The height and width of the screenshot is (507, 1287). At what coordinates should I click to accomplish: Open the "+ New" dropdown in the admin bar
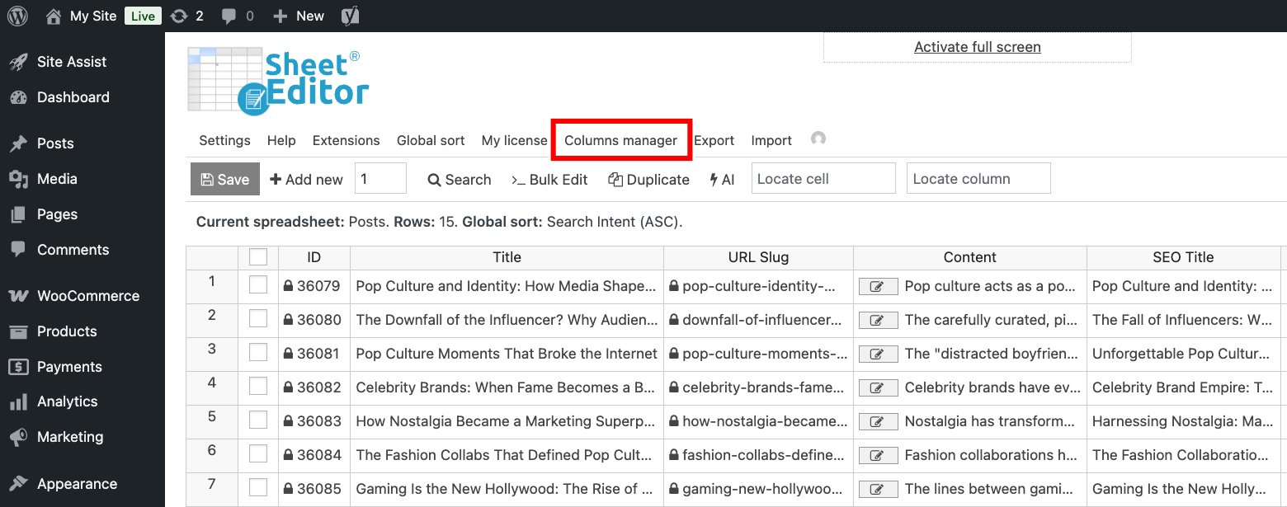pyautogui.click(x=298, y=15)
